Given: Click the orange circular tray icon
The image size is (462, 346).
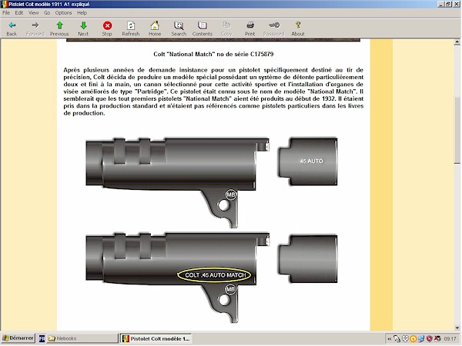Looking at the screenshot, I should [413, 339].
